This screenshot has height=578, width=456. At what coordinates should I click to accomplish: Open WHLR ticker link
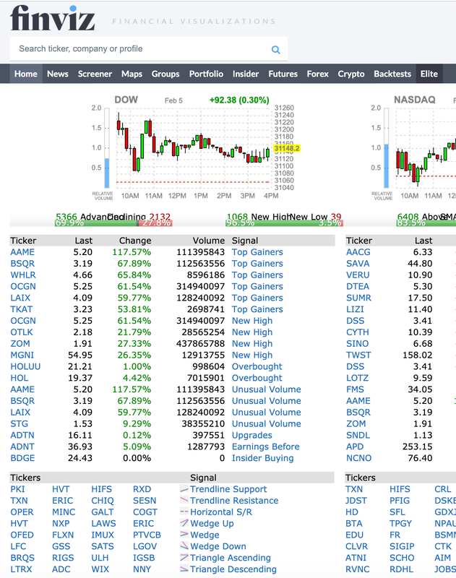click(x=23, y=275)
